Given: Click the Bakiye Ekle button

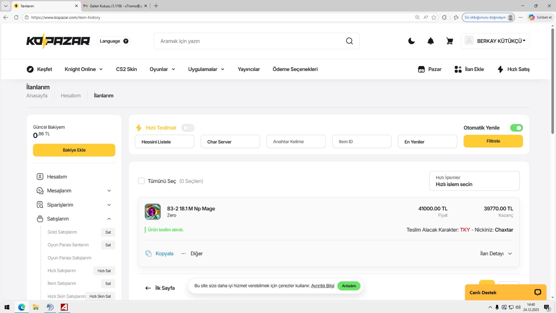Looking at the screenshot, I should coord(74,150).
